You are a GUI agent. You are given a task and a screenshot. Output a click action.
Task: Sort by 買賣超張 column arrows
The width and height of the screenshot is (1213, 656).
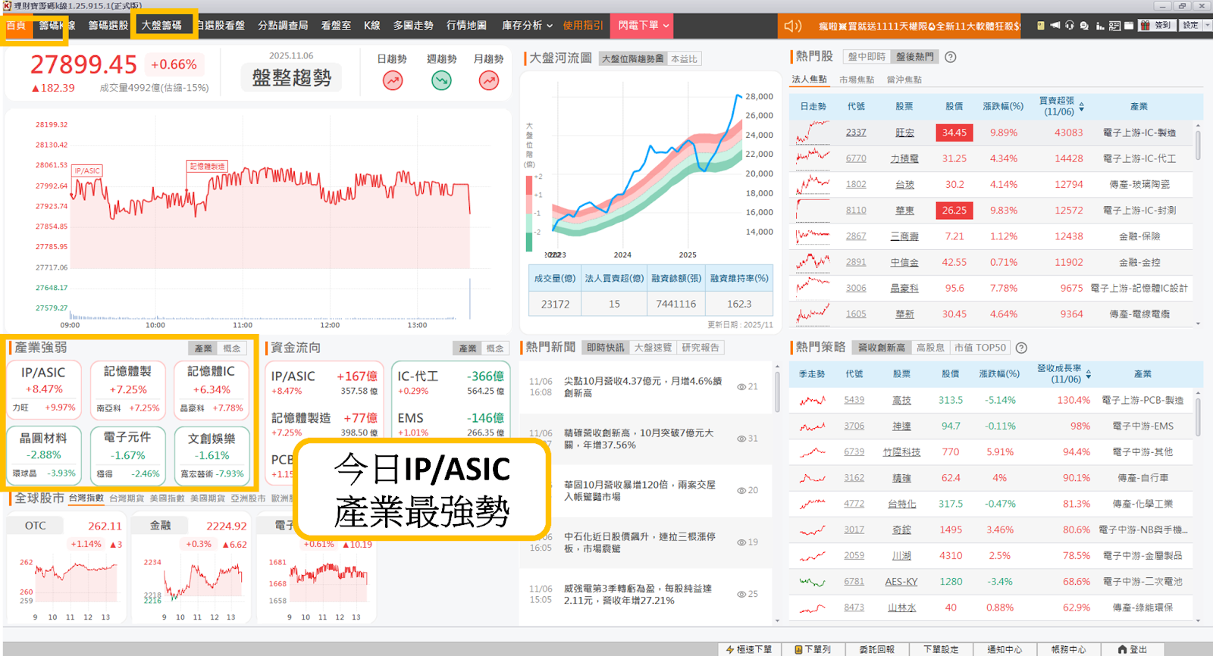point(1081,107)
